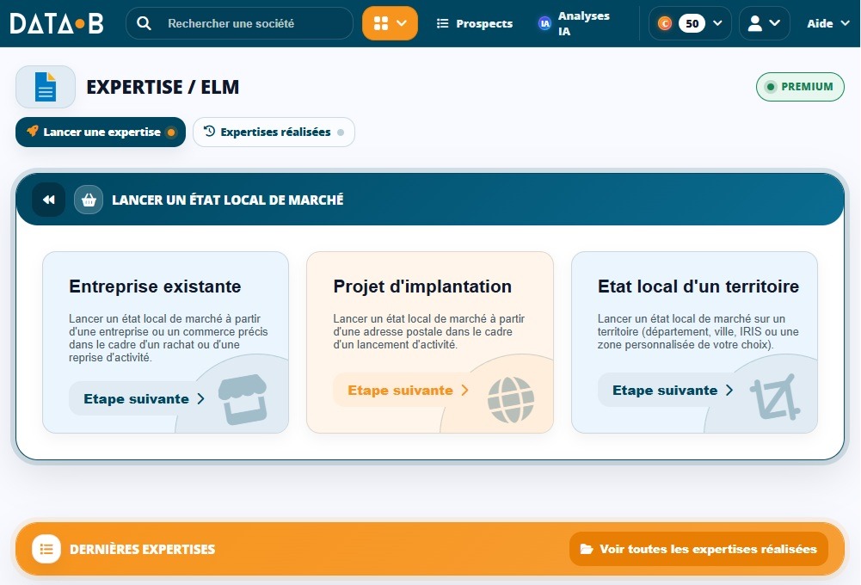This screenshot has height=585, width=861.
Task: Click the globe icon in Projet d'implantation card
Action: click(x=511, y=399)
